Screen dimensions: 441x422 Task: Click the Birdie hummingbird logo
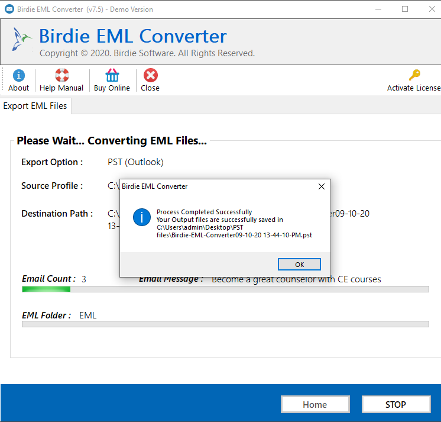point(21,39)
